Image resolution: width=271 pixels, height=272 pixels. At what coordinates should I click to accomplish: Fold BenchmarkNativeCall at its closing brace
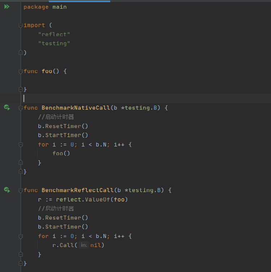coord(21,172)
